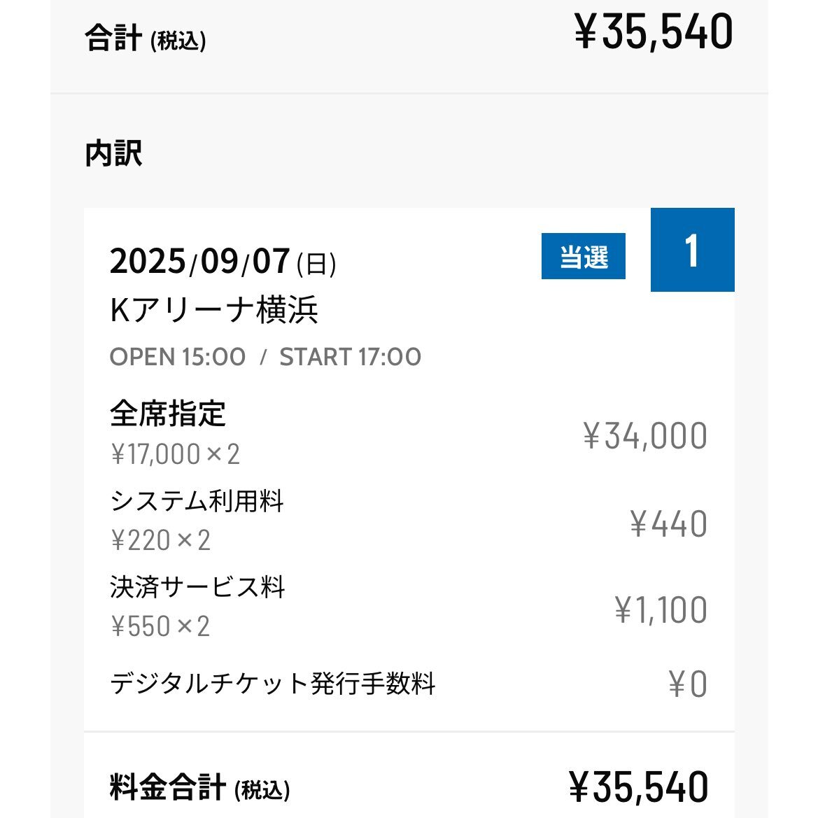Click the OPEN 15:00 time text
818x818 pixels.
click(x=177, y=358)
